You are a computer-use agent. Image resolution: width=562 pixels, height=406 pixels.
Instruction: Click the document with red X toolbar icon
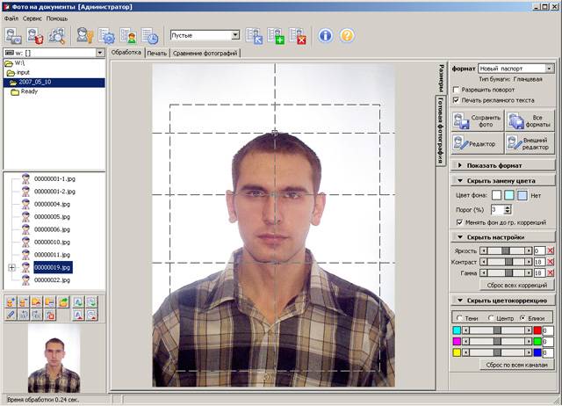[x=299, y=36]
